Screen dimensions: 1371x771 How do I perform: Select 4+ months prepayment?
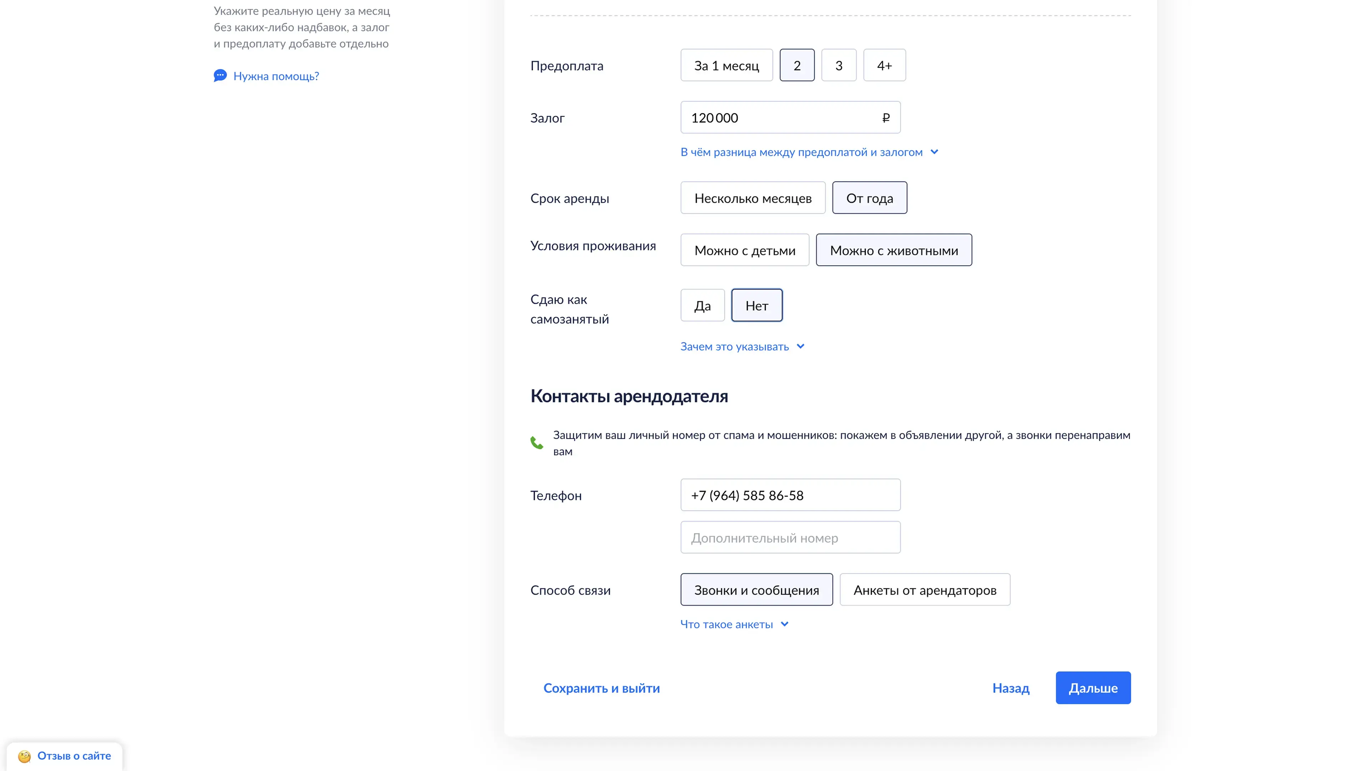(x=884, y=65)
